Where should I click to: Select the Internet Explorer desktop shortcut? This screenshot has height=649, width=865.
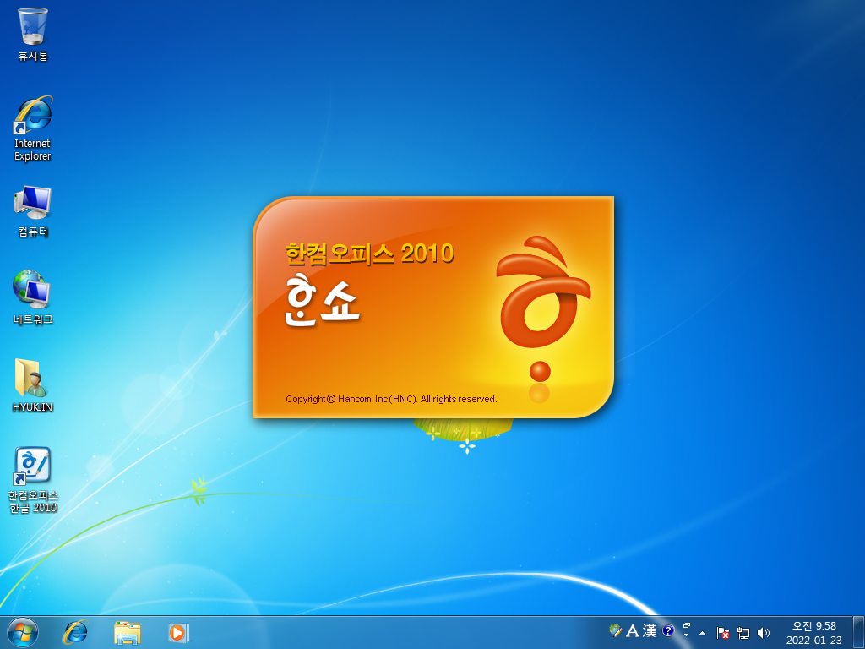(x=33, y=128)
